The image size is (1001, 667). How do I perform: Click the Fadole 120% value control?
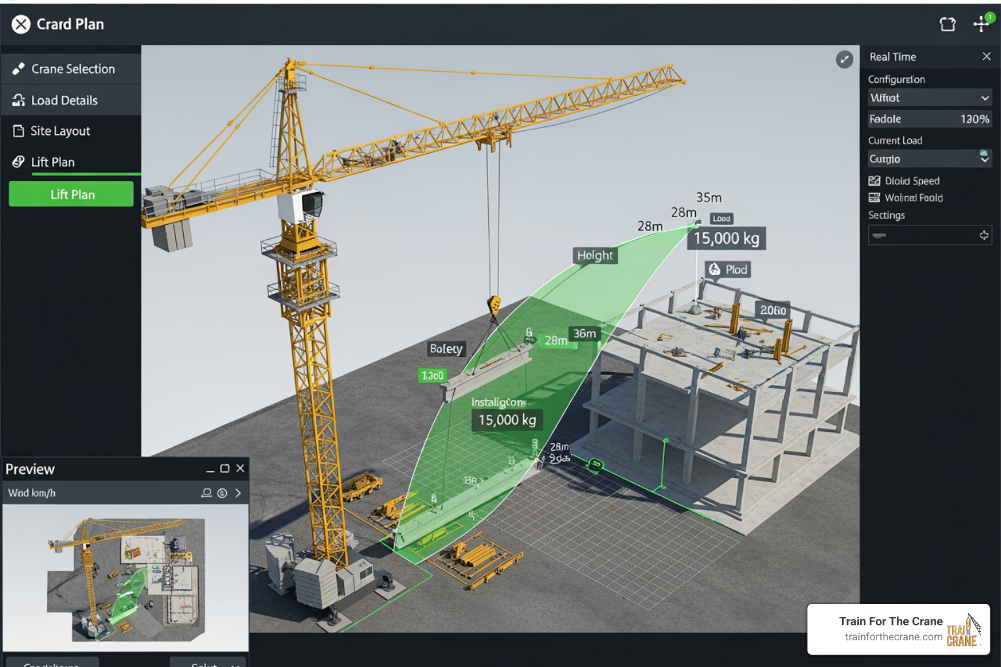[976, 119]
